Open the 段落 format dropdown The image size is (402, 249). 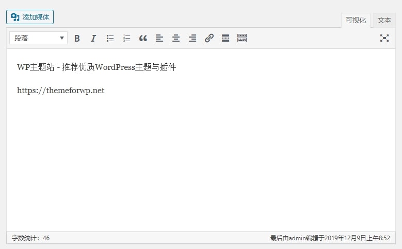tap(38, 38)
